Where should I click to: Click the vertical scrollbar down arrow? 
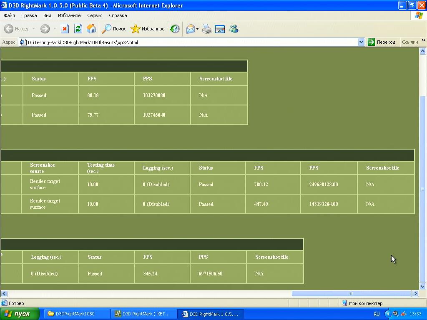click(x=423, y=286)
